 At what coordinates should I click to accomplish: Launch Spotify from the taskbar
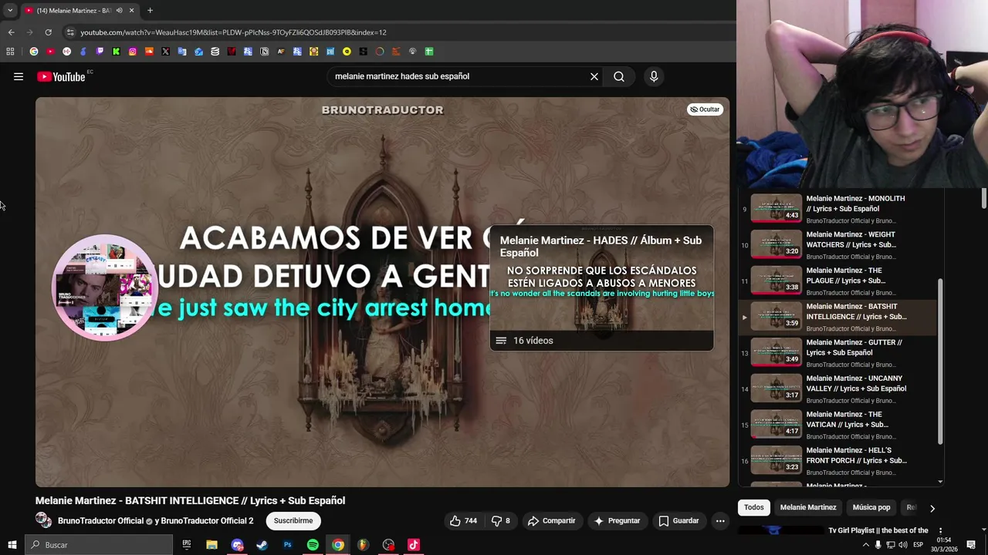(313, 545)
